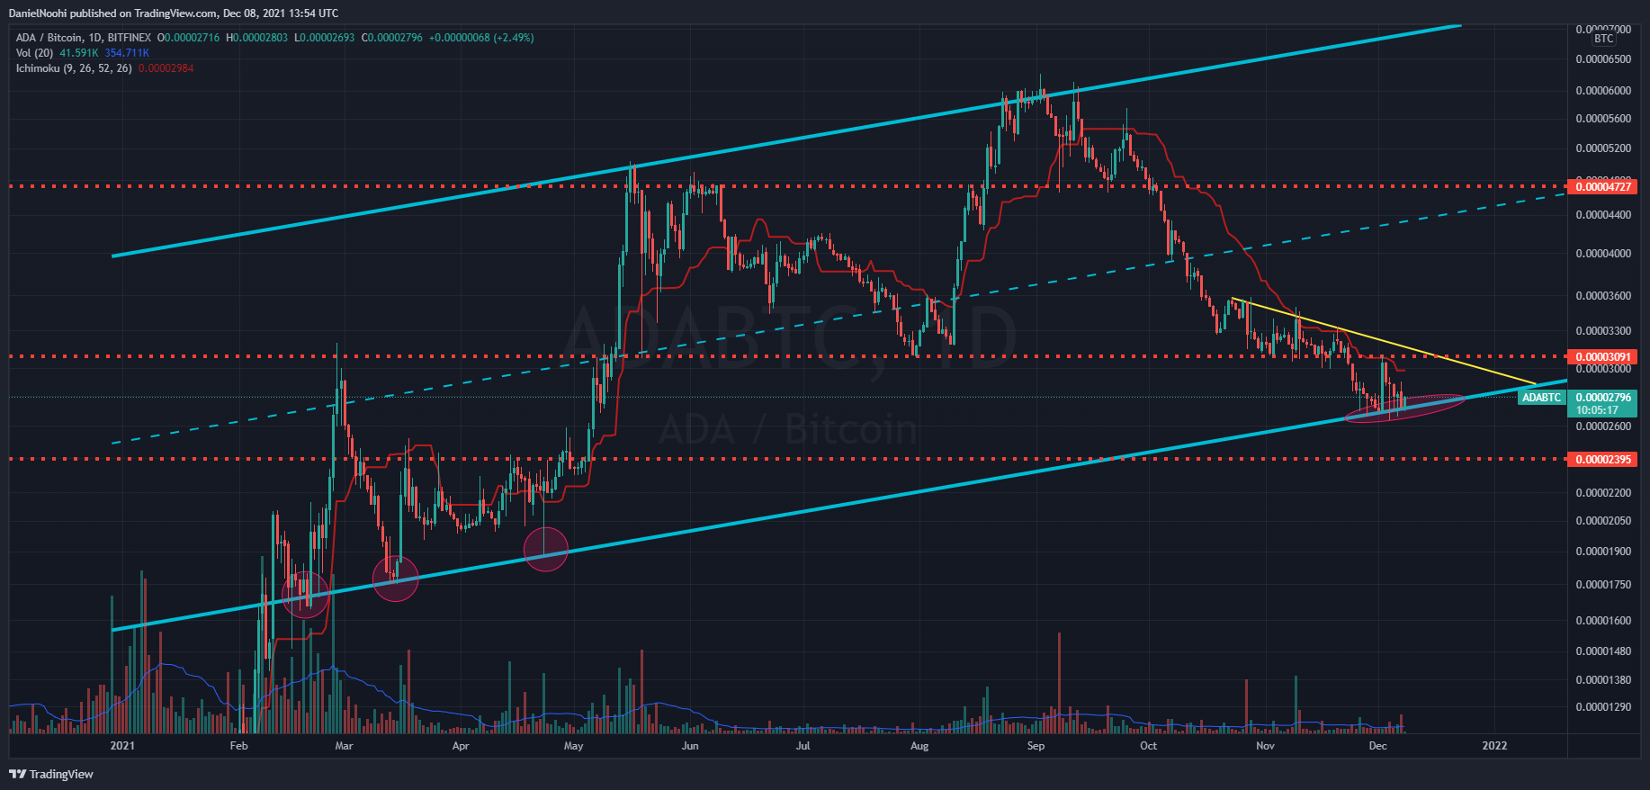Click the 0.00003600 price axis tick
The width and height of the screenshot is (1650, 790).
(x=1603, y=296)
